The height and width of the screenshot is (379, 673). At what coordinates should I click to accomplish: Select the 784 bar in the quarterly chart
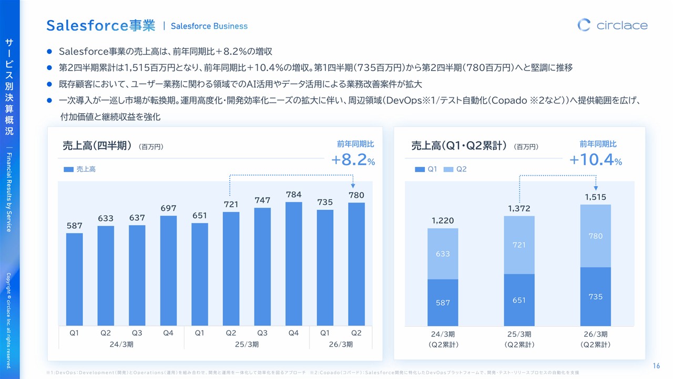pos(293,264)
